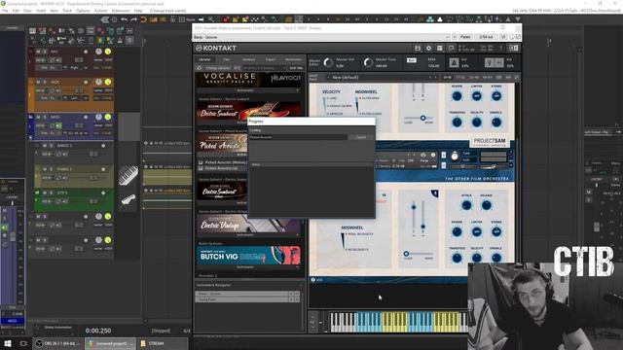Switch to Kontakt Database tab

tap(249, 59)
